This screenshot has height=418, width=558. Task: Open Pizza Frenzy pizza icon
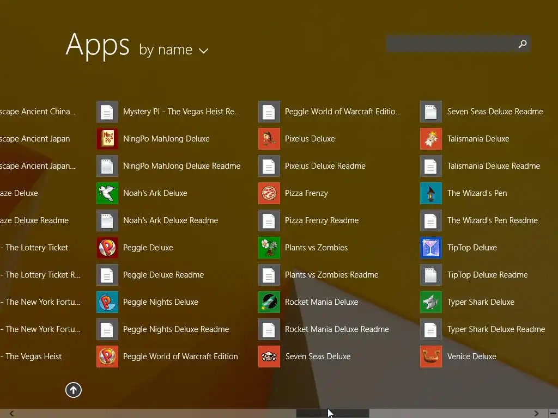tap(269, 193)
